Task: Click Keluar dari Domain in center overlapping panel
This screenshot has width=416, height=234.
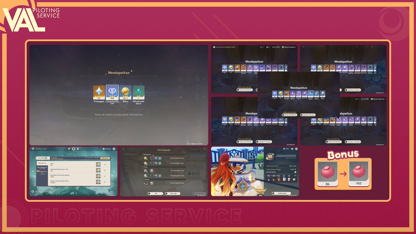Action: click(x=289, y=115)
